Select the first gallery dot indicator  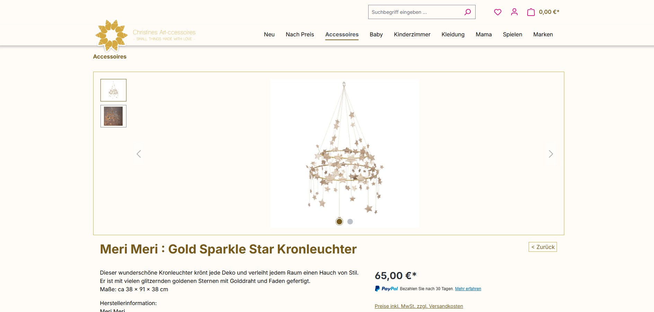tap(339, 222)
